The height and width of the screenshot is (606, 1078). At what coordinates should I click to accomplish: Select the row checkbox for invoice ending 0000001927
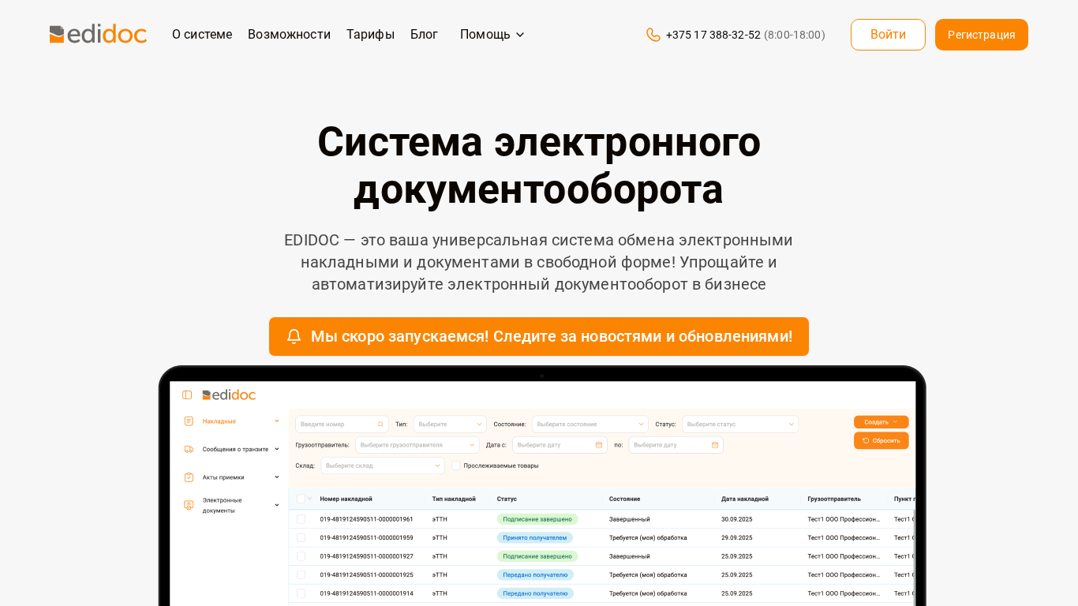pos(301,556)
